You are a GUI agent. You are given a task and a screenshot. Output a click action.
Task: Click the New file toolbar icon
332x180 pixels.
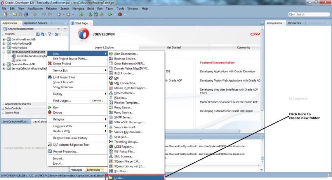point(5,14)
